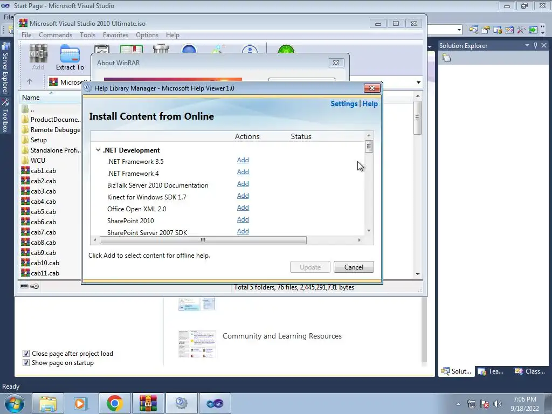
Task: Switch to Google Chrome in taskbar
Action: pyautogui.click(x=114, y=403)
